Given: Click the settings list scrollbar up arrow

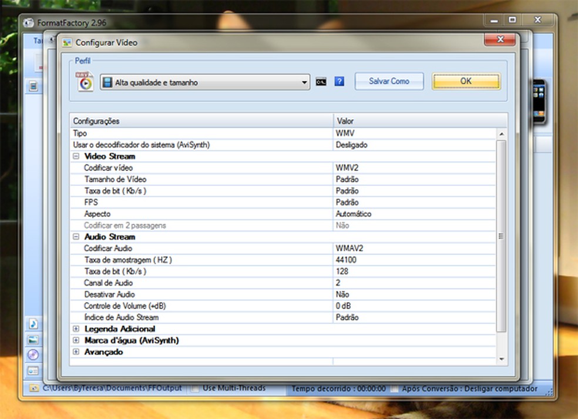Looking at the screenshot, I should point(501,134).
